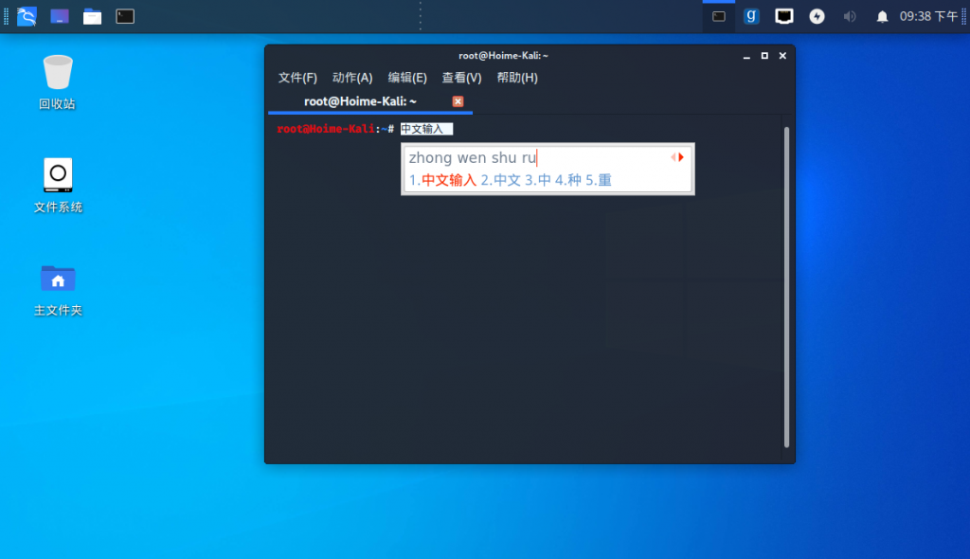
Task: Go to previous candidate page arrow
Action: coord(674,157)
